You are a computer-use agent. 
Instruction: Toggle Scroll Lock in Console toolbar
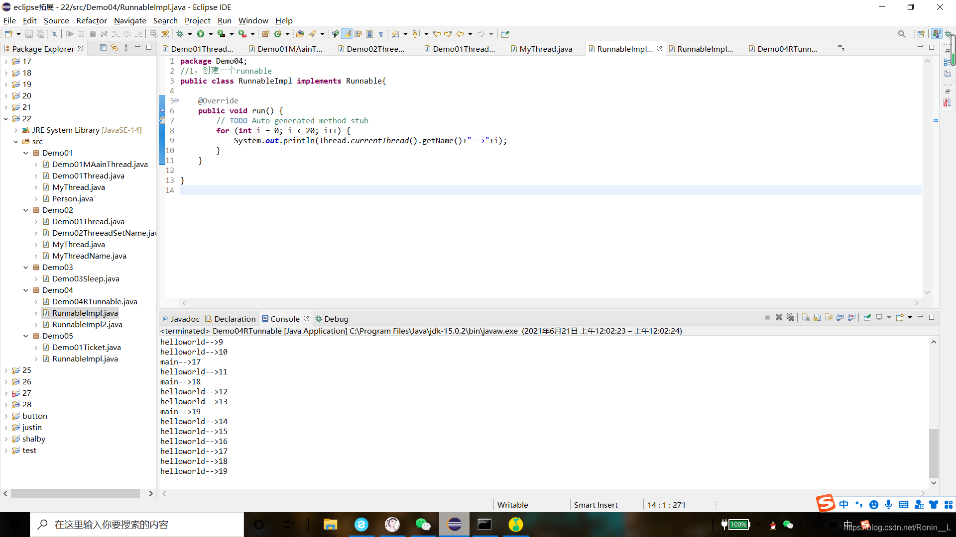817,318
